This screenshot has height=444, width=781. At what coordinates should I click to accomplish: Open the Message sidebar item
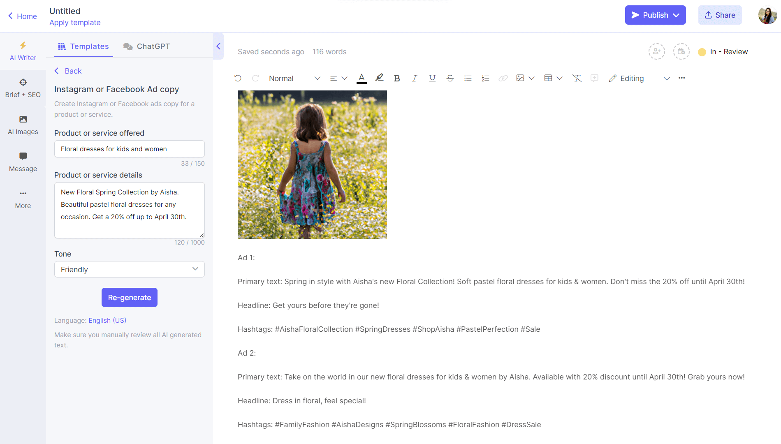[23, 162]
